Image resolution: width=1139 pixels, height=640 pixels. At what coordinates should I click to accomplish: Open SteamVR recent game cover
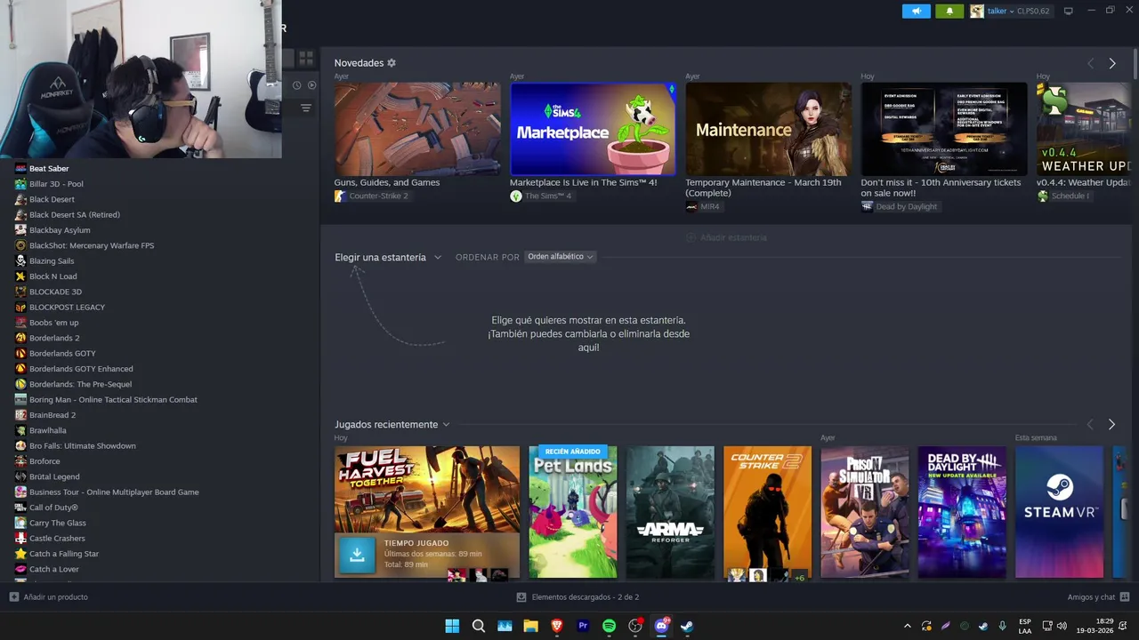1059,512
